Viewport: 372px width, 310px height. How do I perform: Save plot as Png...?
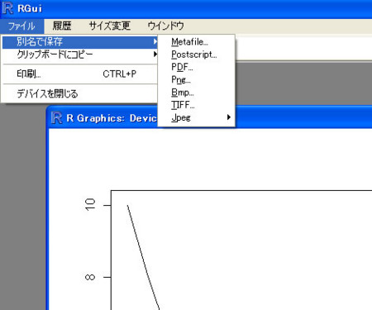pyautogui.click(x=196, y=79)
